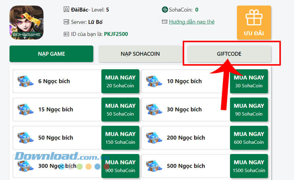Buy 10 Ngọc bích for 30 SohaCoin
Image resolution: width=294 pixels, height=180 pixels.
coord(249,81)
